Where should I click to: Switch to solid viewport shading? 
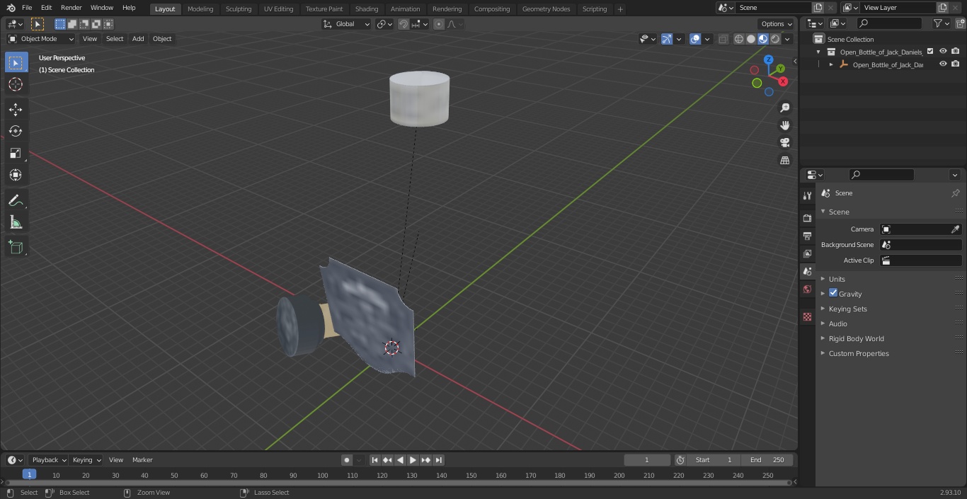pos(751,39)
